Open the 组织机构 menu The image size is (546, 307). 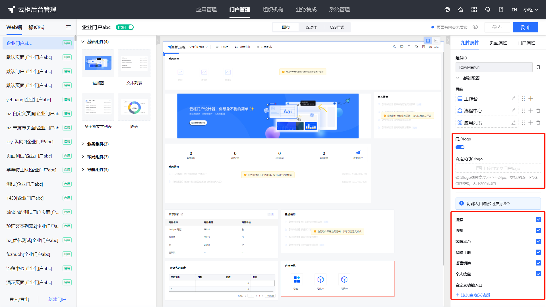click(x=273, y=10)
